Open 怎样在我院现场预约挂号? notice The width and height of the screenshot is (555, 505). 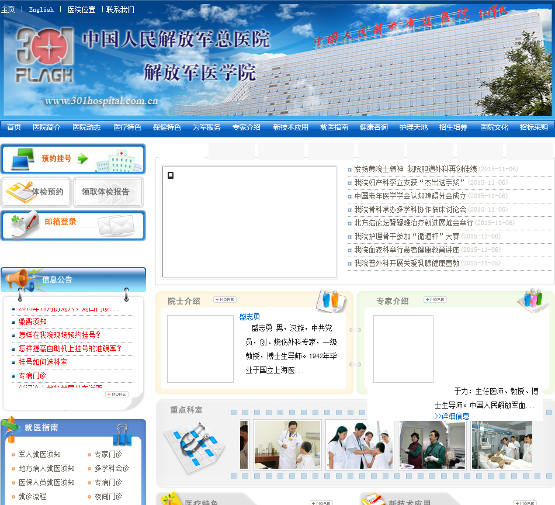pyautogui.click(x=59, y=335)
